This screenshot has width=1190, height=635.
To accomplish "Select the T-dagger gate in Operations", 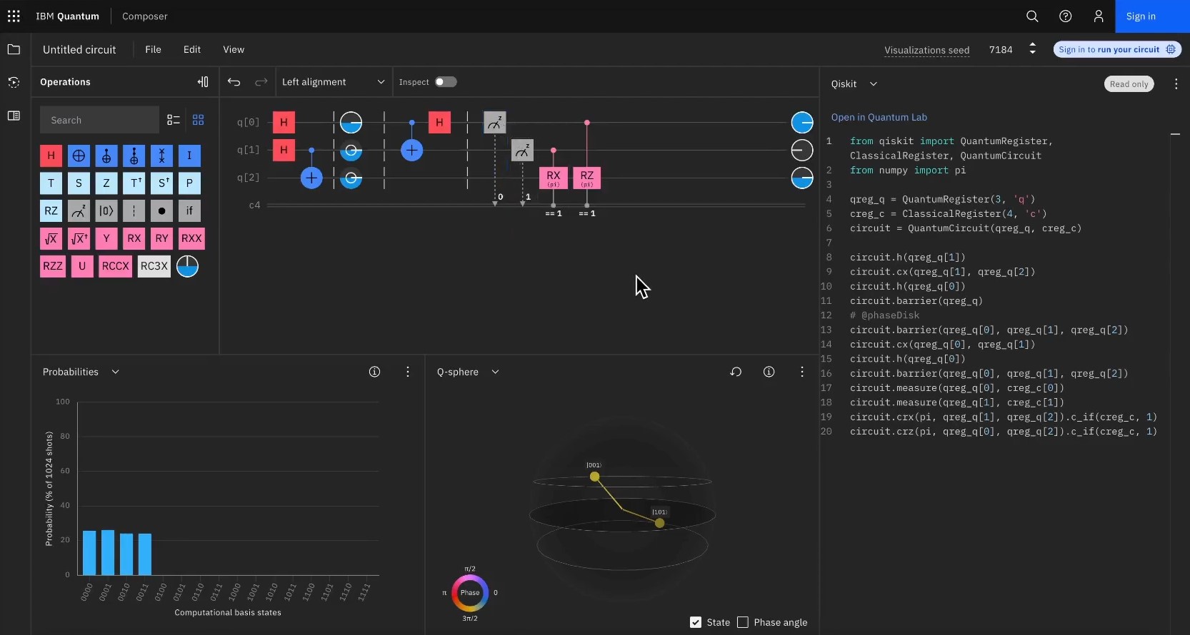I will point(134,183).
